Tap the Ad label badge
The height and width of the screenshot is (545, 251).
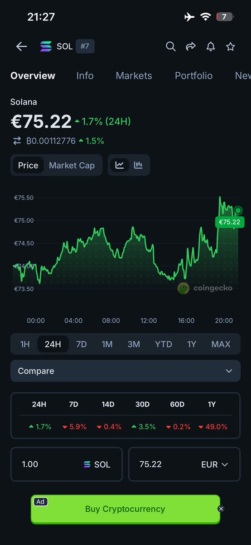coord(41,501)
